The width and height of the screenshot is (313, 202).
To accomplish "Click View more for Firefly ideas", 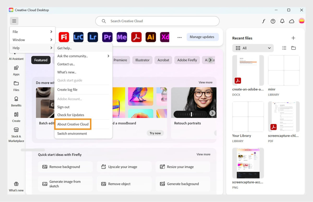I will 203,154.
